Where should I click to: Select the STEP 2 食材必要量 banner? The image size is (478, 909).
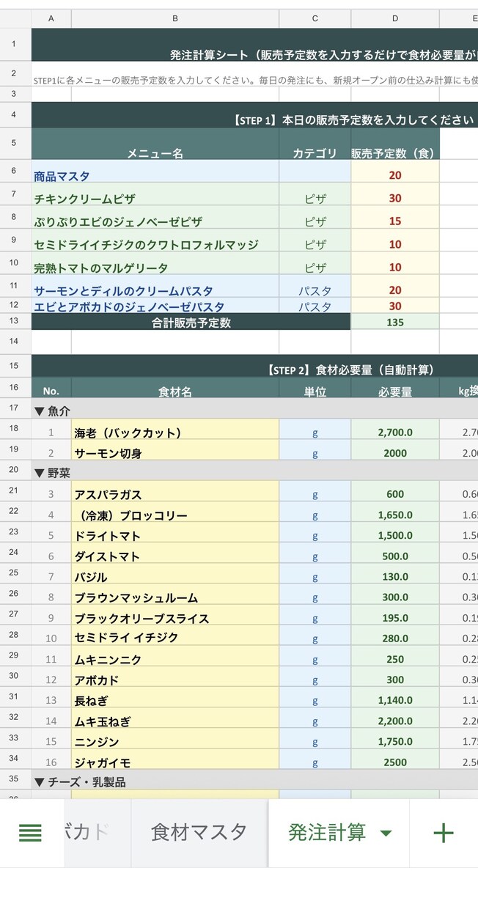click(x=254, y=367)
